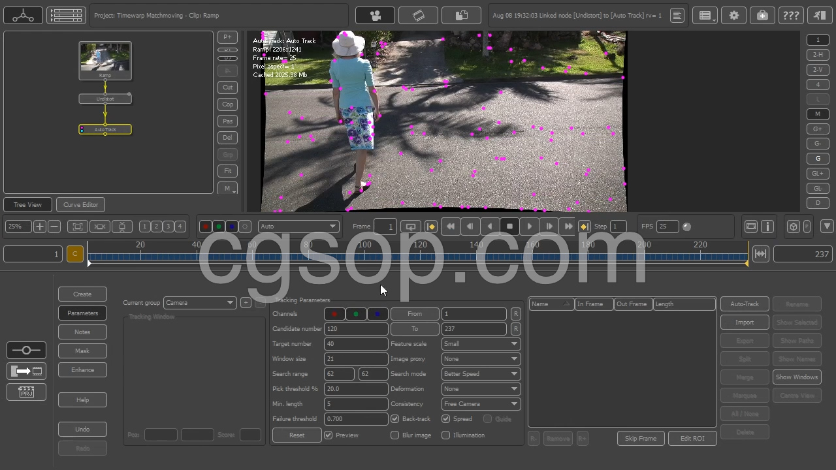Open the PRJ project clapboard icon

tap(26, 392)
